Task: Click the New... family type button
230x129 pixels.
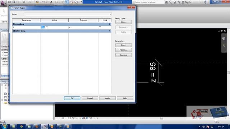Action: [124, 22]
